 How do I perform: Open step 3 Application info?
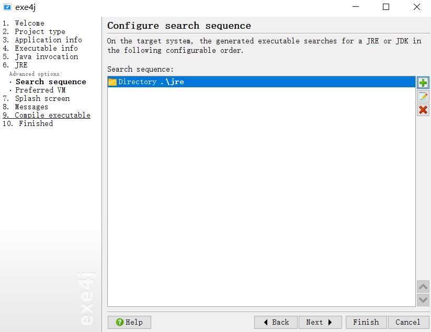click(42, 40)
